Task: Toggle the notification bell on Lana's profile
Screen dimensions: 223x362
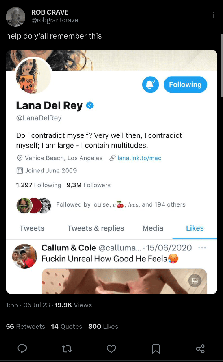Action: click(151, 85)
